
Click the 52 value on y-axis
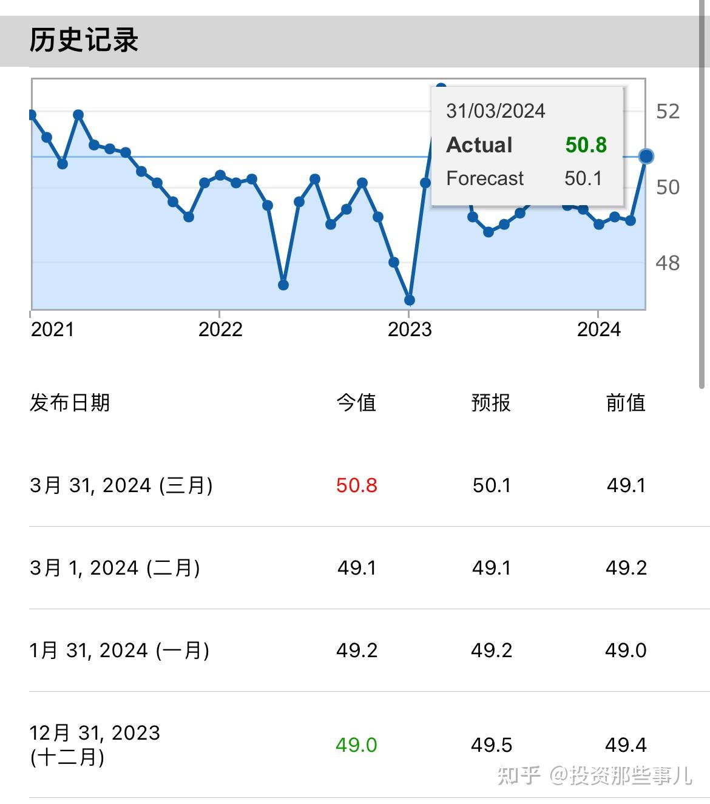click(x=668, y=112)
